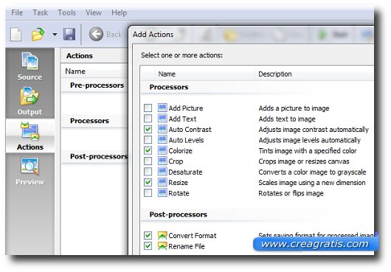Open the View menu

point(94,13)
